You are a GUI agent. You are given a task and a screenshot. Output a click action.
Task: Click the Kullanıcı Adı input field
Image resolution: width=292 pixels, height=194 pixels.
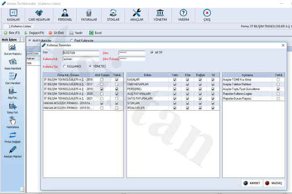tap(81, 59)
